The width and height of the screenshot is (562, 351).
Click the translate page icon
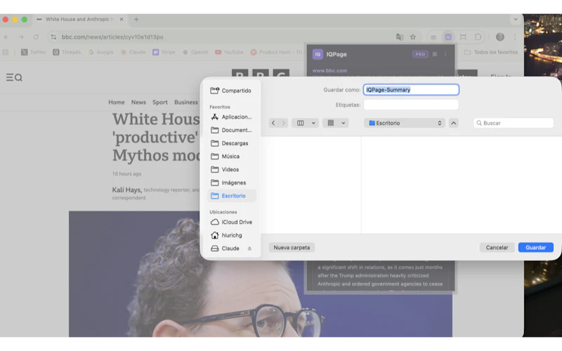click(399, 37)
